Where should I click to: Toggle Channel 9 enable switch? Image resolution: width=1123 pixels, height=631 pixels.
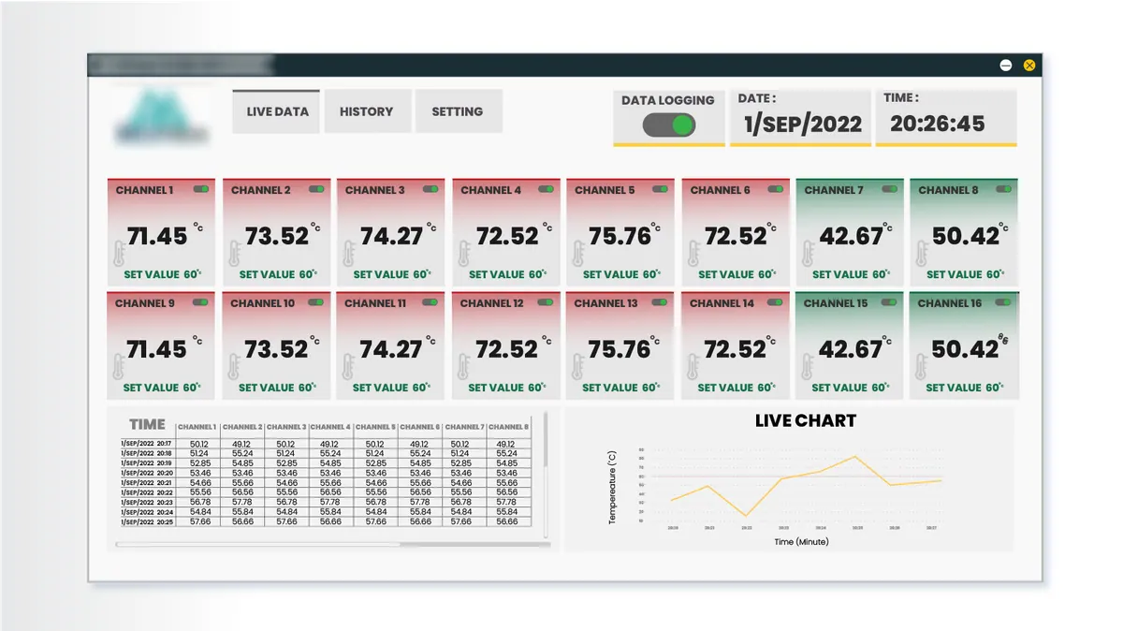click(x=201, y=302)
